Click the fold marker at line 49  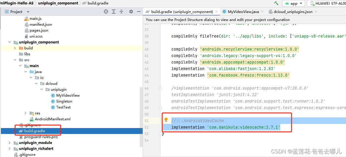coord(160,108)
